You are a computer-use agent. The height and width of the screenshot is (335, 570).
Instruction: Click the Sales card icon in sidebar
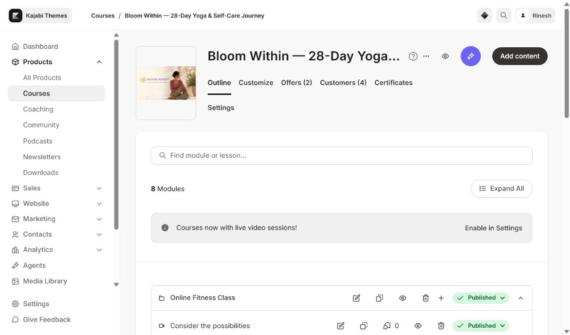pos(15,188)
